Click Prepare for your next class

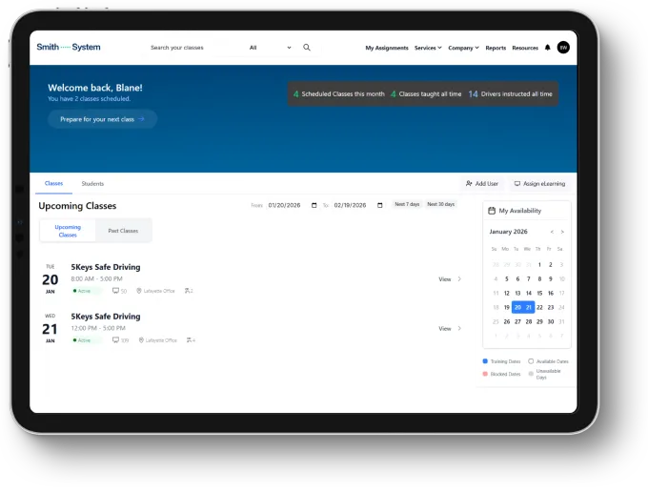click(x=102, y=119)
